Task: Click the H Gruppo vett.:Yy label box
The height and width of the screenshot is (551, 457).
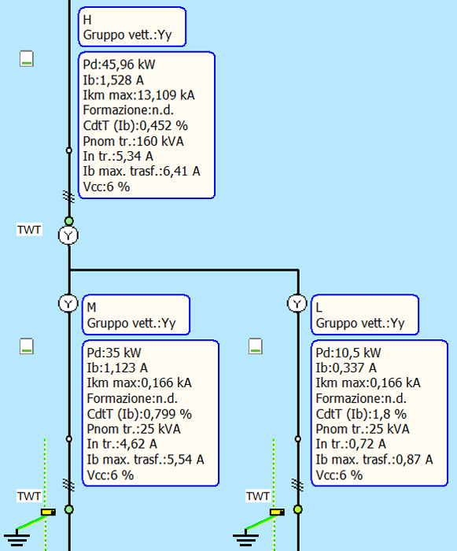Action: coord(132,27)
